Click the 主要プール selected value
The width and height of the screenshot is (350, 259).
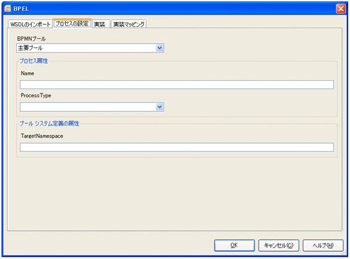[x=30, y=48]
